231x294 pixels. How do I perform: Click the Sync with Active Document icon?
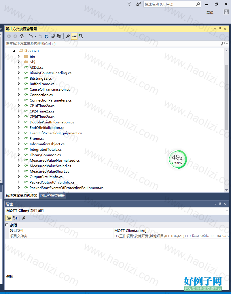point(40,36)
